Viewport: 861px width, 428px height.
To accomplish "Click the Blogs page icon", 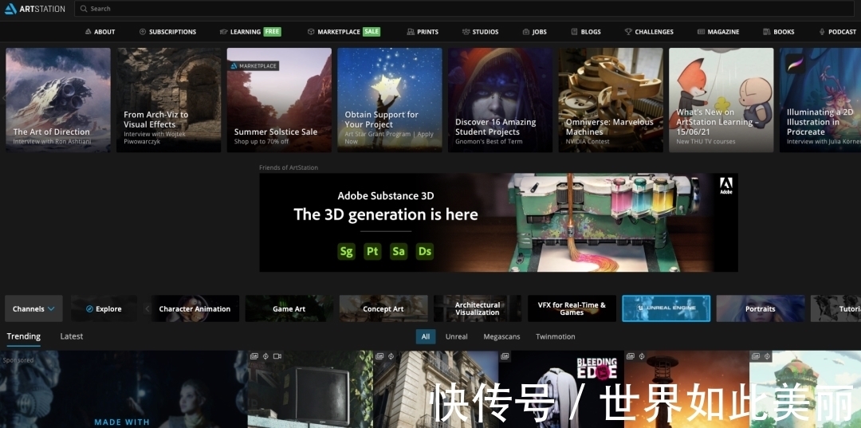I will click(574, 32).
